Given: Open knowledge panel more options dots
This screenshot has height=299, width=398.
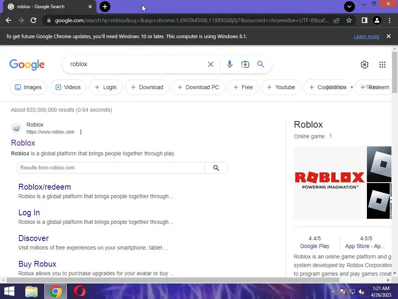Looking at the screenshot, I should (330, 136).
